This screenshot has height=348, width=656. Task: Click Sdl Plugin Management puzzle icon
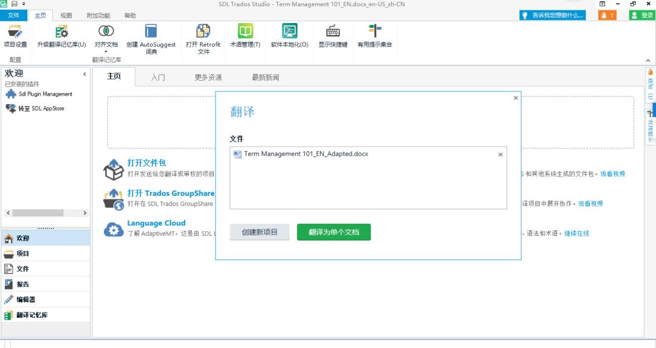point(10,94)
